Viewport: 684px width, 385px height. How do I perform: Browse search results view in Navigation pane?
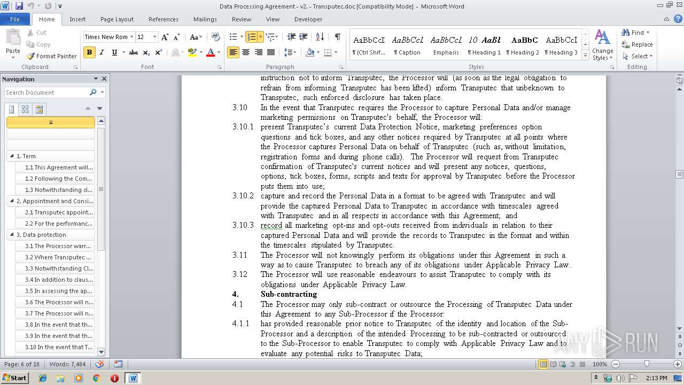(38, 110)
